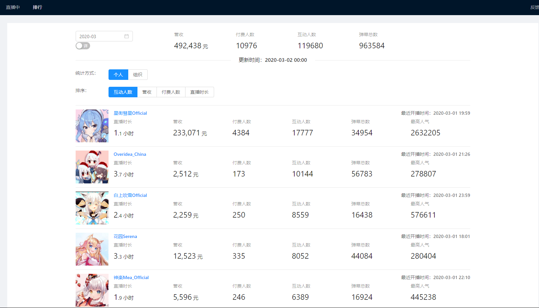Screen dimensions: 539x308
Task: Open the 排行 nav item
Action: click(x=37, y=7)
